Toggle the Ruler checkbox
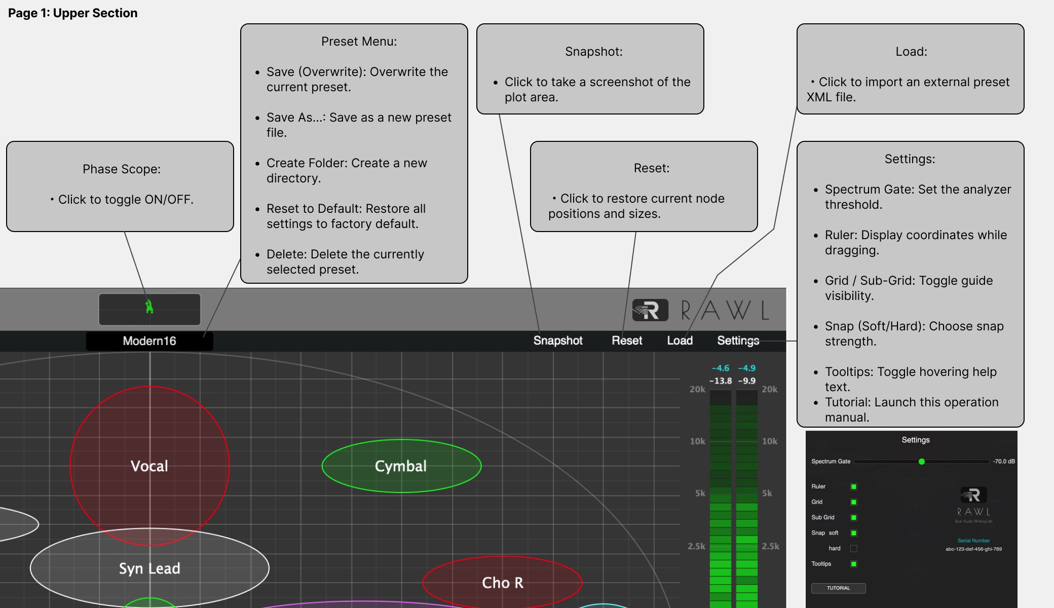 854,487
